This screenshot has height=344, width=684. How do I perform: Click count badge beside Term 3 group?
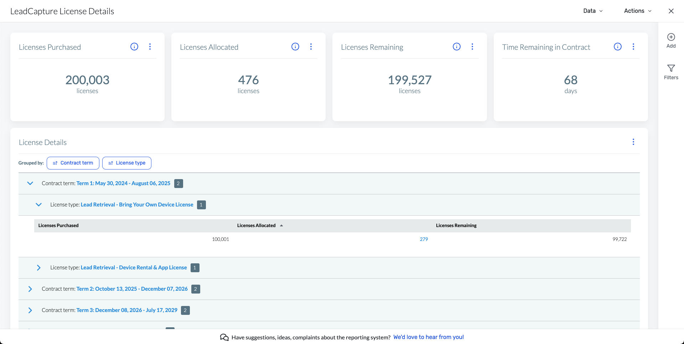tap(185, 310)
